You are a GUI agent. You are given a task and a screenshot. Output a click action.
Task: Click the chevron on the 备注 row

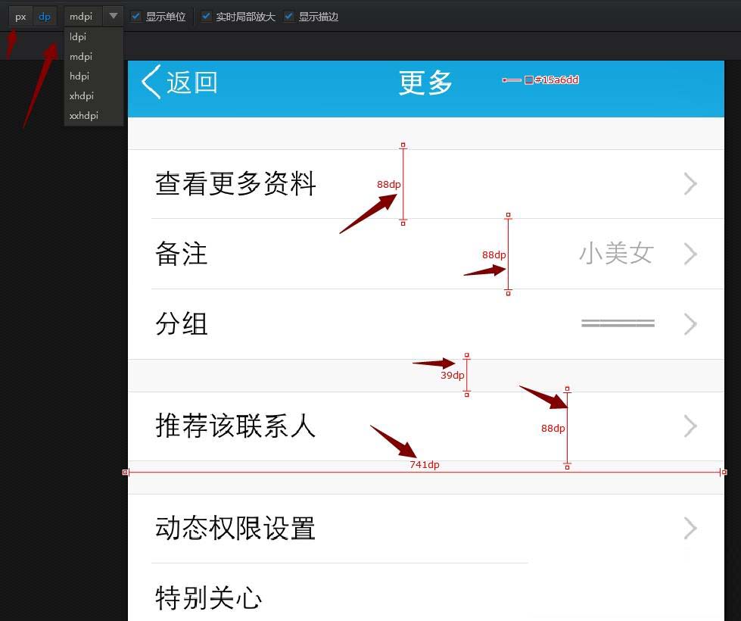(x=690, y=254)
